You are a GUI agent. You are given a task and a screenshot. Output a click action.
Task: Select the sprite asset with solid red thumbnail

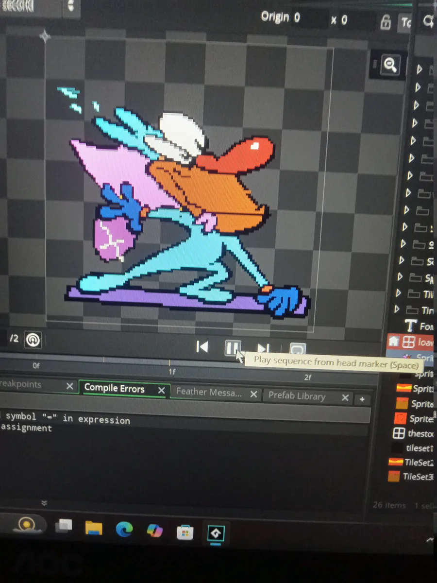pyautogui.click(x=414, y=418)
